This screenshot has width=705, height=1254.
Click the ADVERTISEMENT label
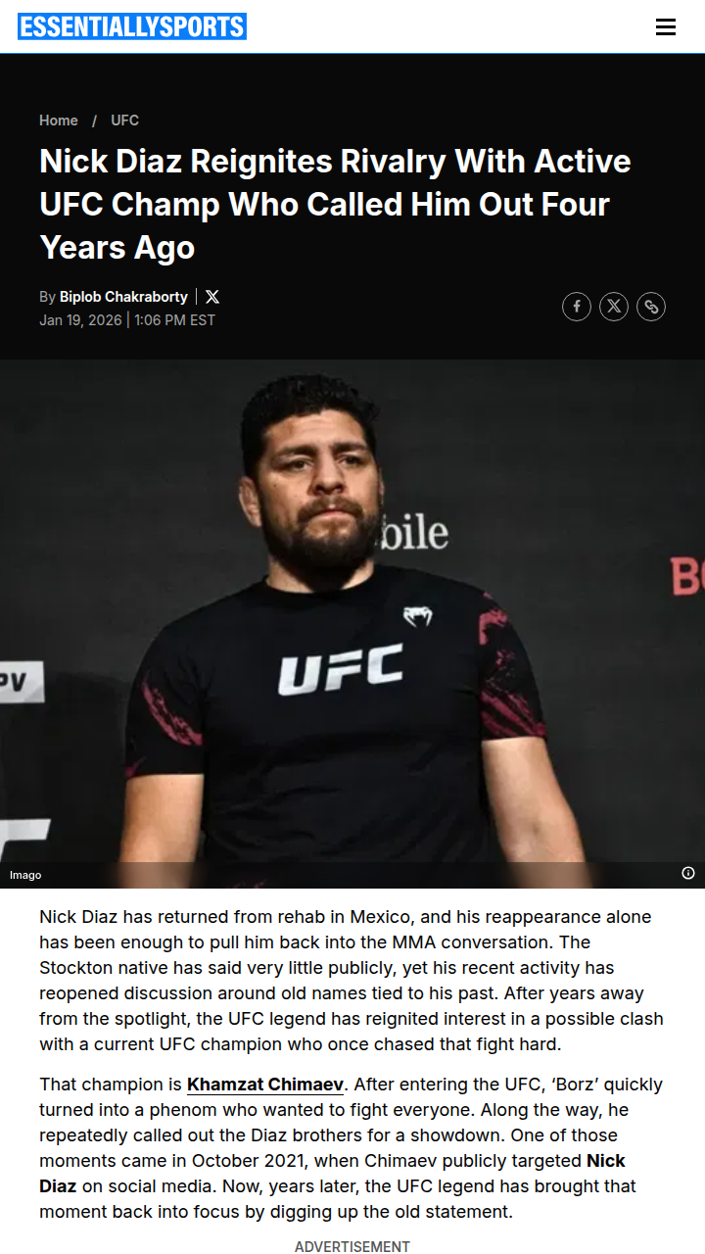pos(352,1246)
